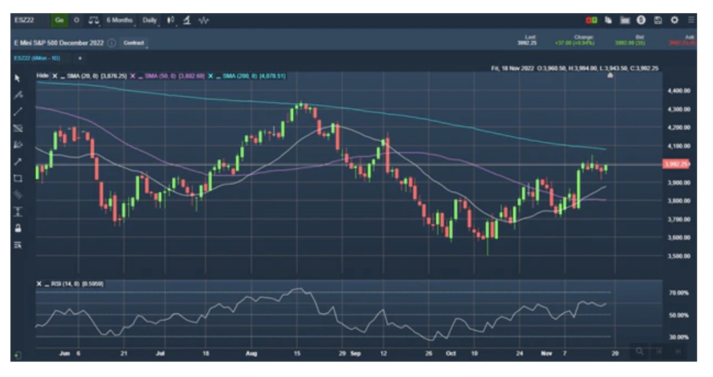The width and height of the screenshot is (713, 377).
Task: Hide the indicator legend with Hide
Action: (x=42, y=76)
